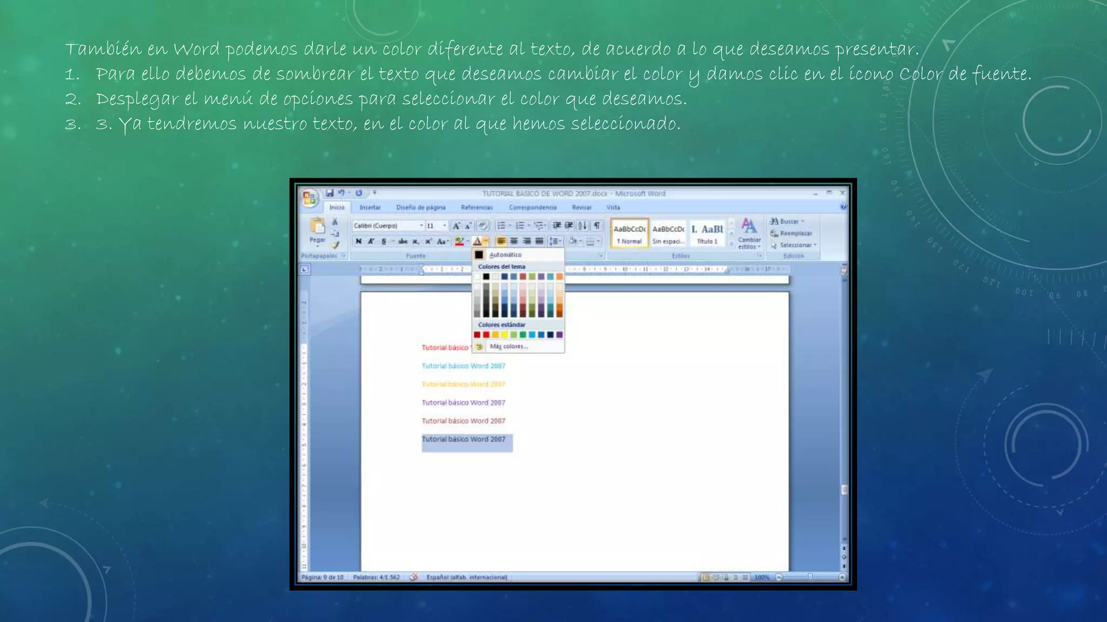
Task: Open the round Office button menu
Action: pyautogui.click(x=309, y=198)
